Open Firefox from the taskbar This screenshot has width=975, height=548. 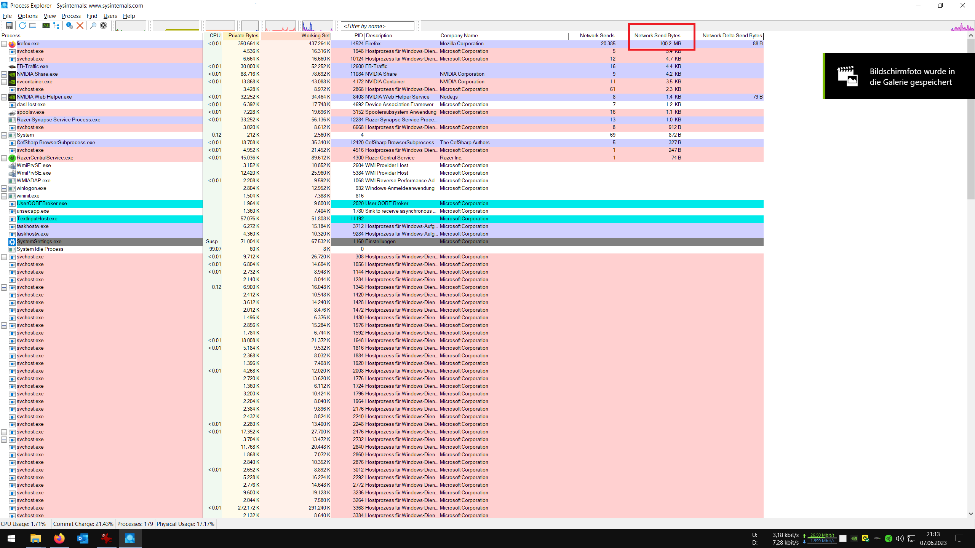point(59,538)
